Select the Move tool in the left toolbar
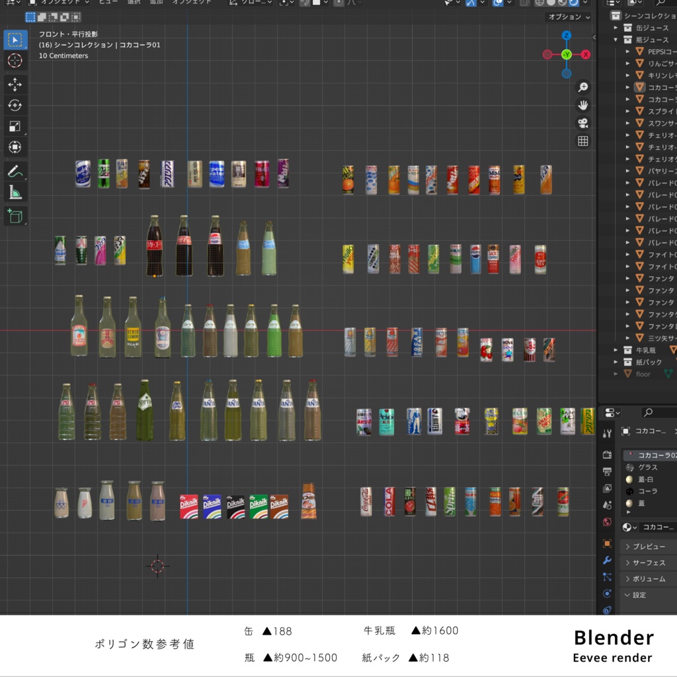The height and width of the screenshot is (677, 677). pos(16,84)
